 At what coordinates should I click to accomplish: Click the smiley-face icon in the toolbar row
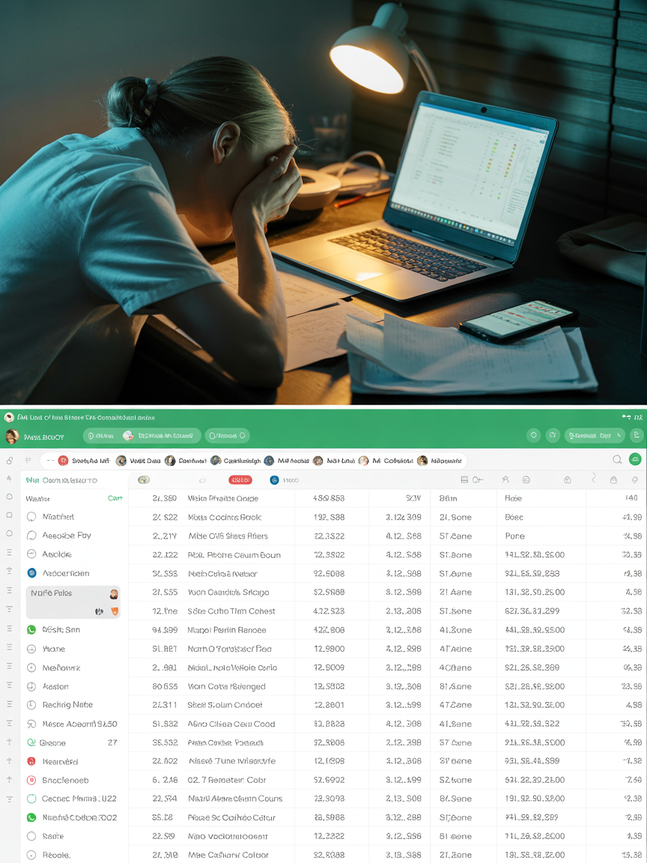526,479
